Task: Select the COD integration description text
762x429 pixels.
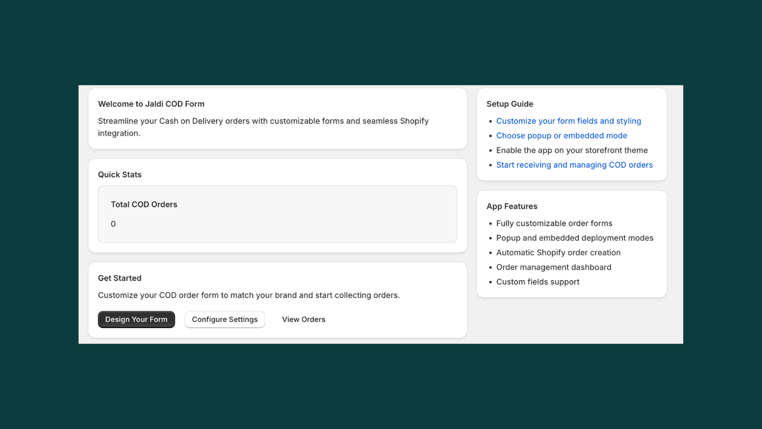Action: coord(263,127)
